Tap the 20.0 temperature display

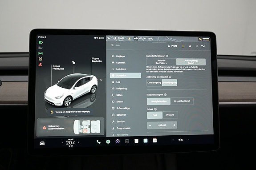coord(71,143)
